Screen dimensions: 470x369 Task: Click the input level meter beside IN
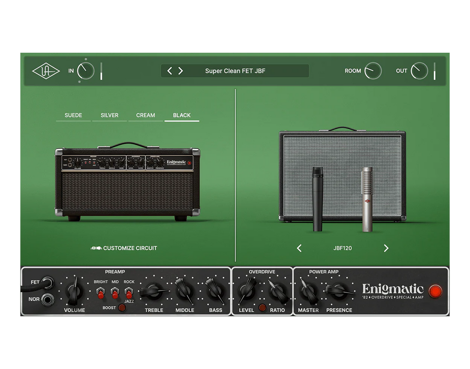[101, 71]
